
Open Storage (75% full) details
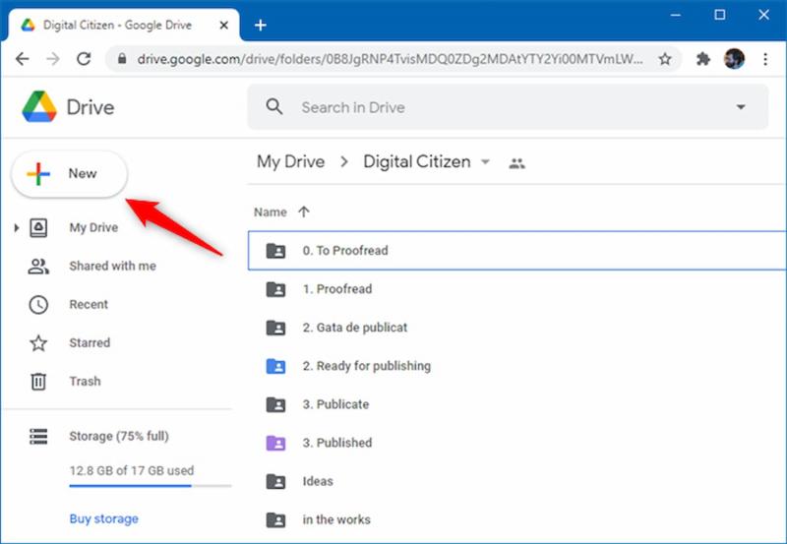coord(119,436)
